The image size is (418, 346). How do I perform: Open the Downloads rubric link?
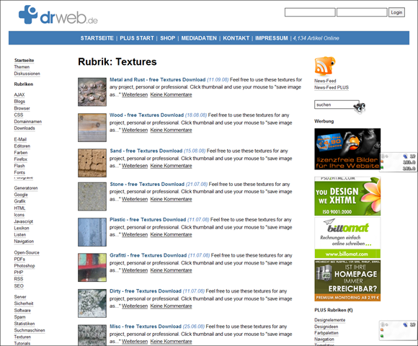[25, 128]
